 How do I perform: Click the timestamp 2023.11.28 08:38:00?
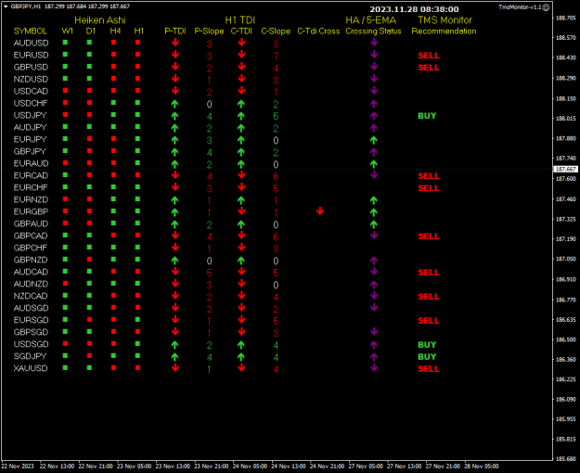point(414,9)
